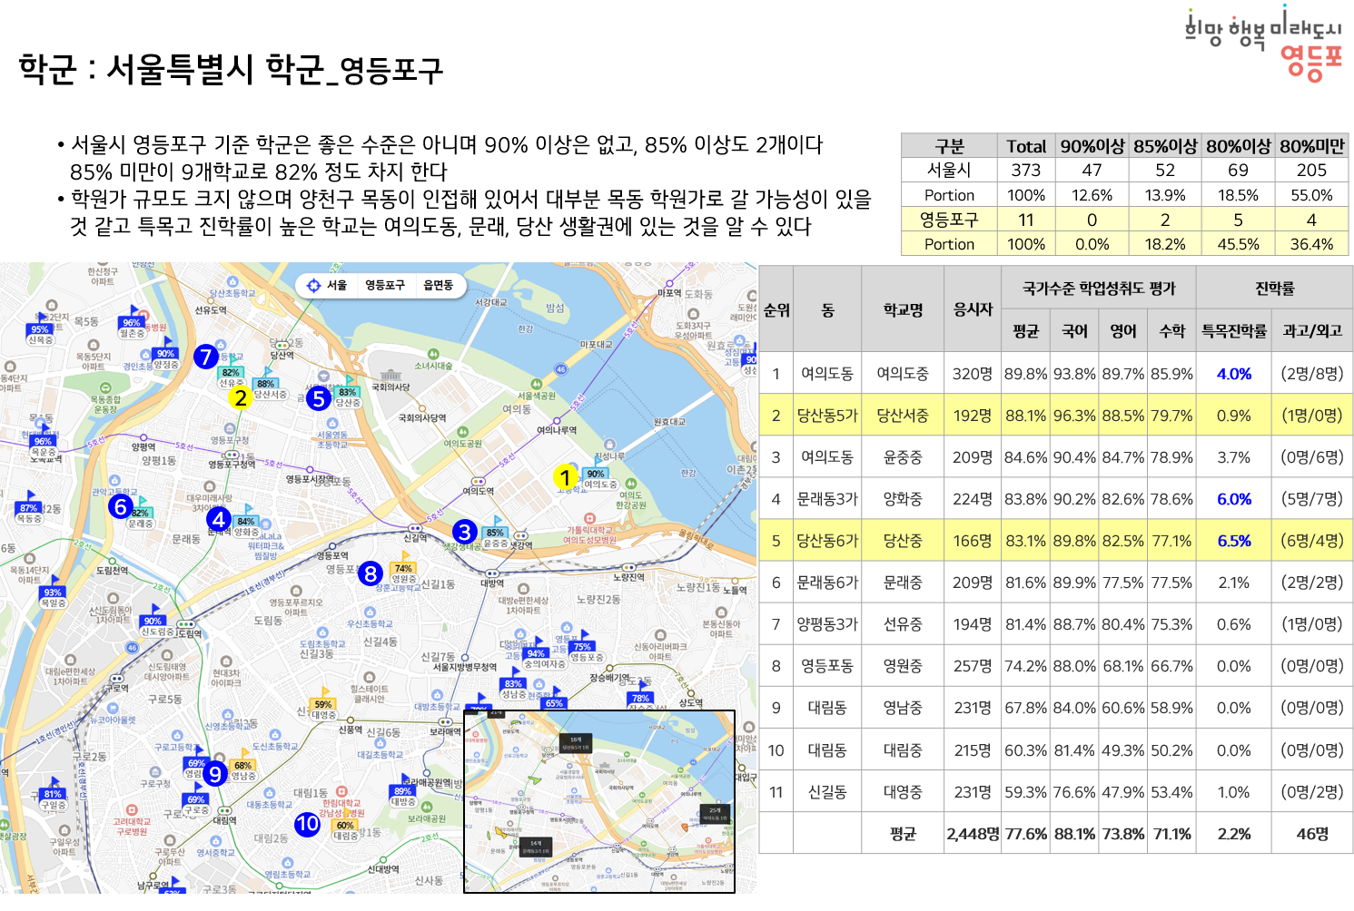The height and width of the screenshot is (911, 1354).
Task: Toggle the blue number 10 map marker
Action: point(306,824)
